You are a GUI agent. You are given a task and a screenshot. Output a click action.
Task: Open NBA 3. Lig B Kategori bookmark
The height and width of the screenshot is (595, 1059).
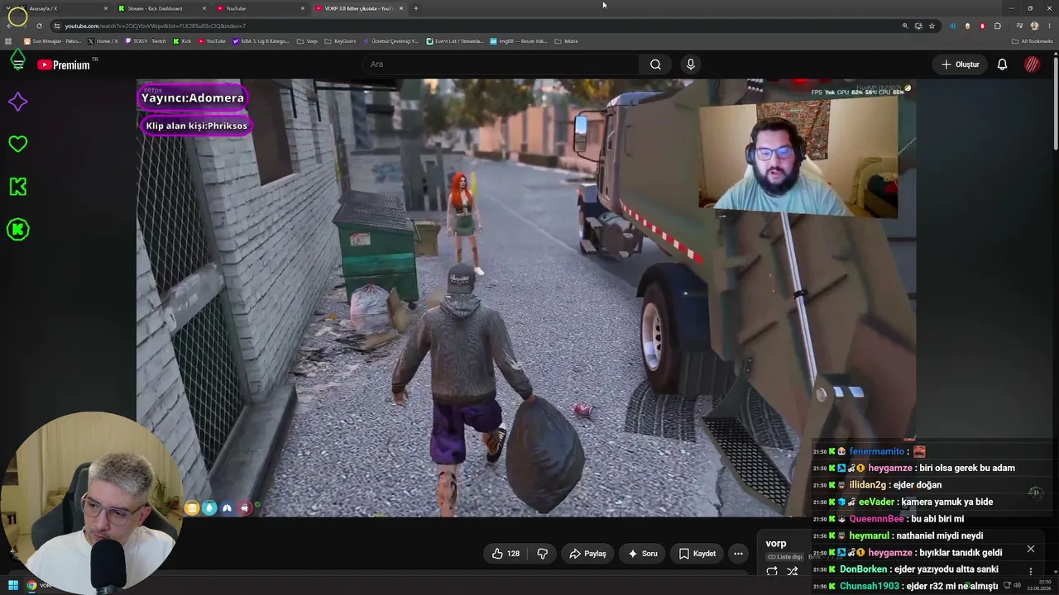tap(261, 41)
